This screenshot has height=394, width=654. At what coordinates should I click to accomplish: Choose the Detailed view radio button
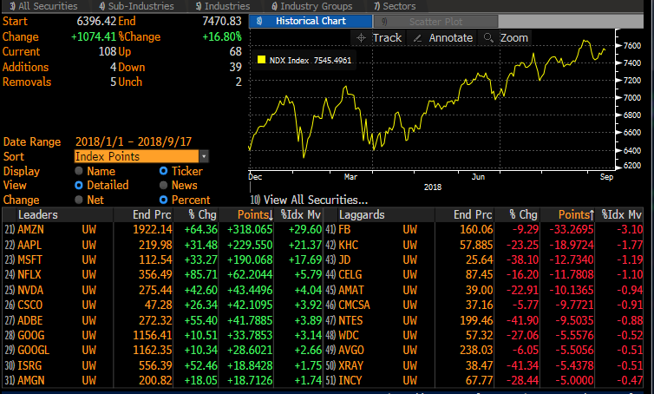pyautogui.click(x=79, y=185)
